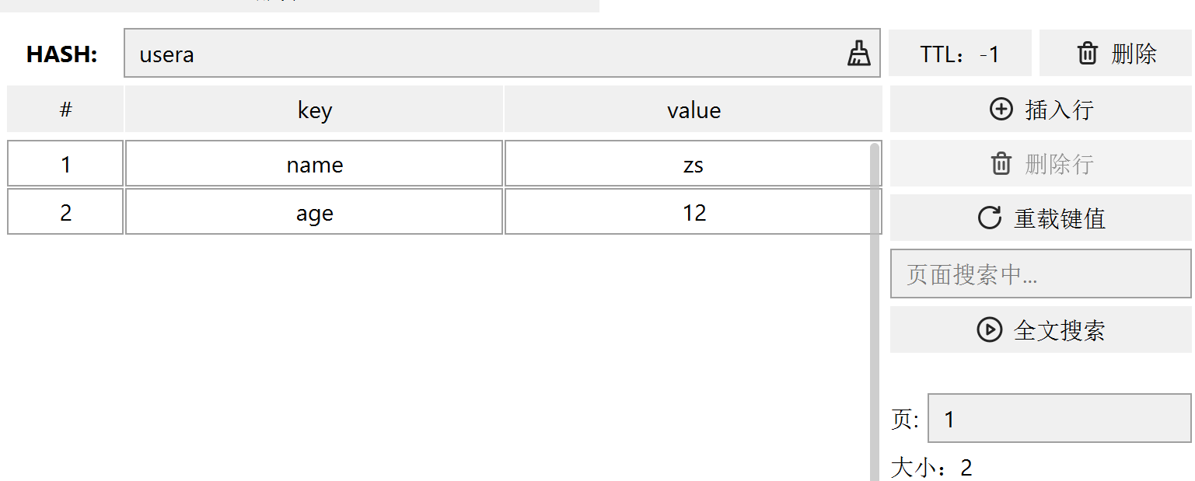Open the TTL: -1 setting
This screenshot has width=1195, height=481.
pos(959,54)
